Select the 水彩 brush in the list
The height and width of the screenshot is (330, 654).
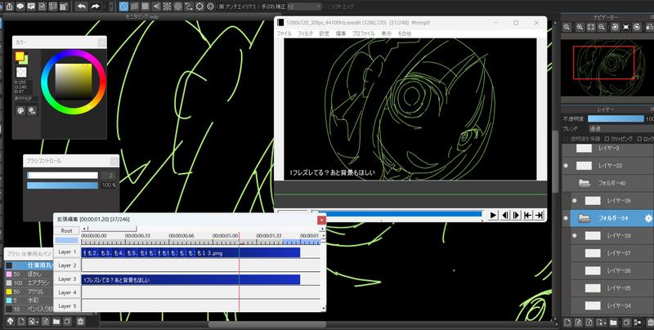pos(29,301)
